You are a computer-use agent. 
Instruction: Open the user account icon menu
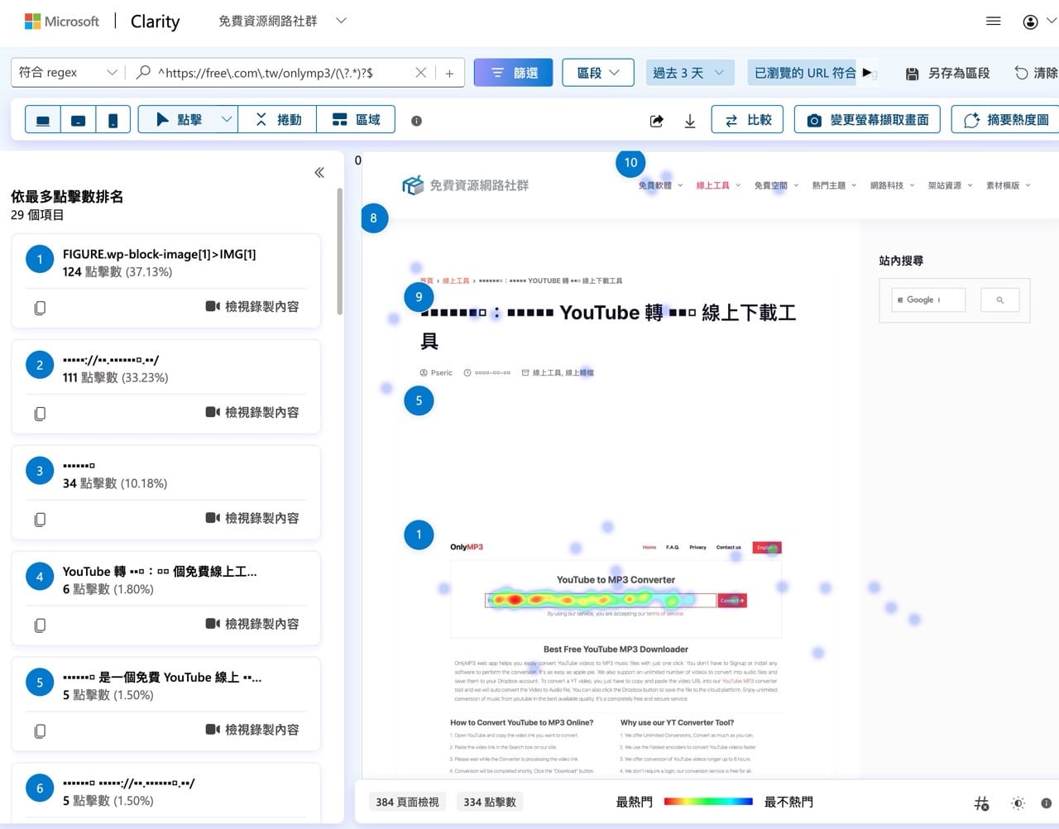(1030, 22)
